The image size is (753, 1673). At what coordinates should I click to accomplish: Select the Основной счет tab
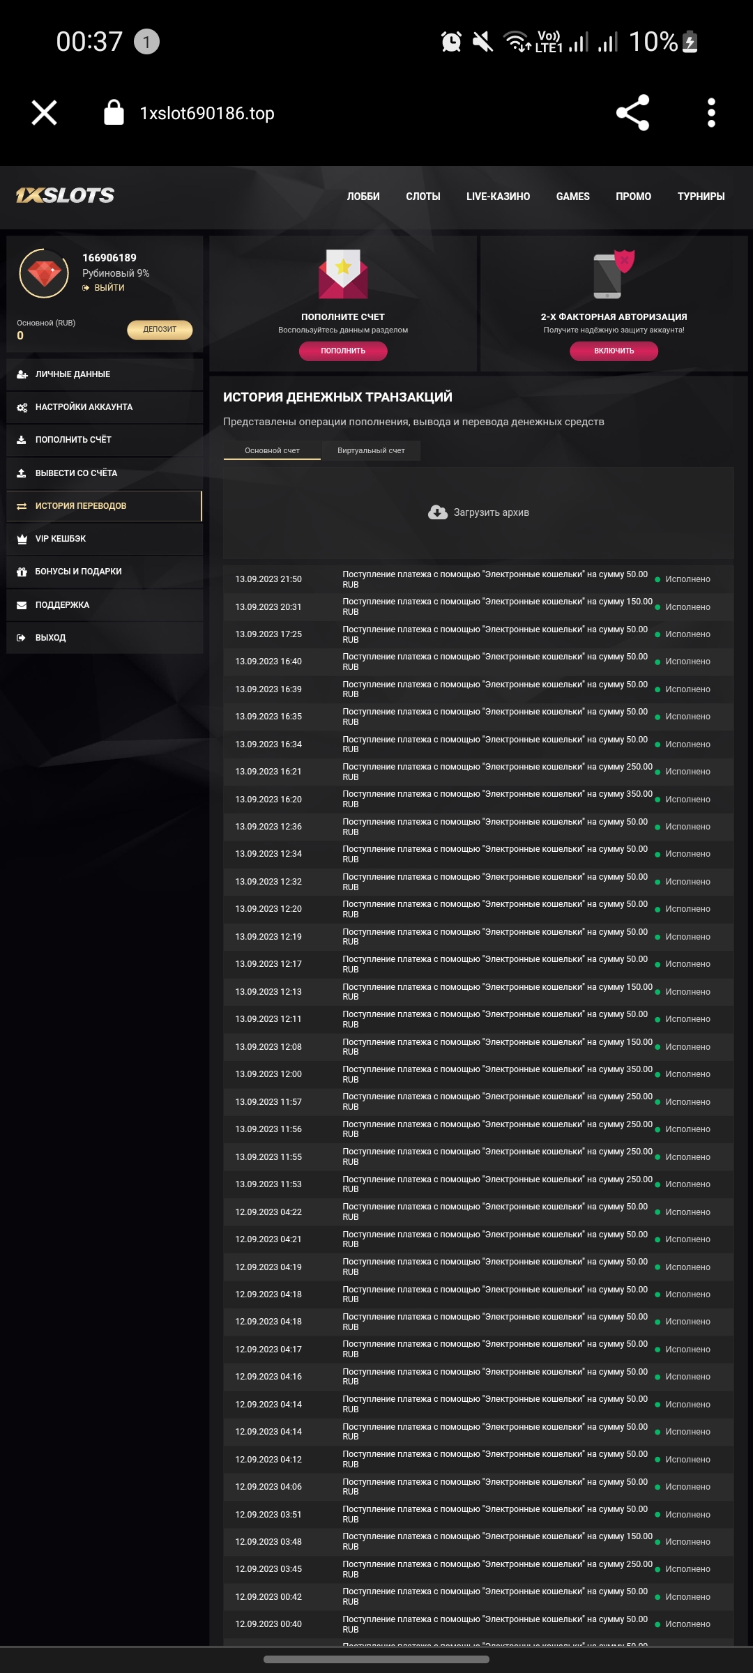[x=272, y=451]
